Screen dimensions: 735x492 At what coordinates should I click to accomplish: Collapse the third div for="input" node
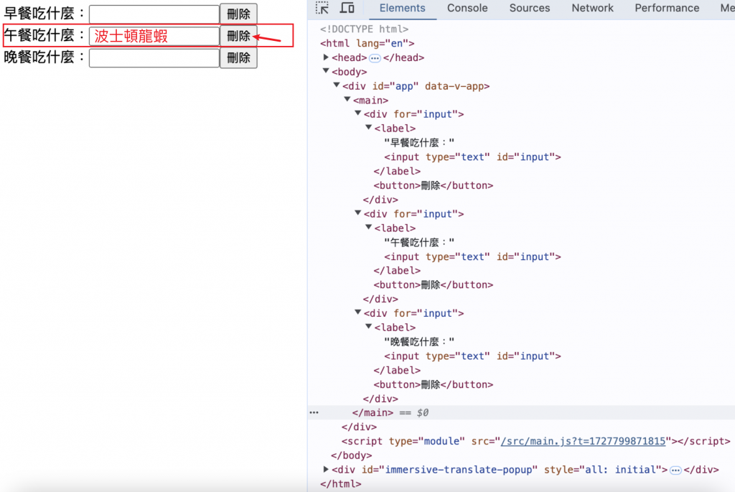[x=358, y=312]
